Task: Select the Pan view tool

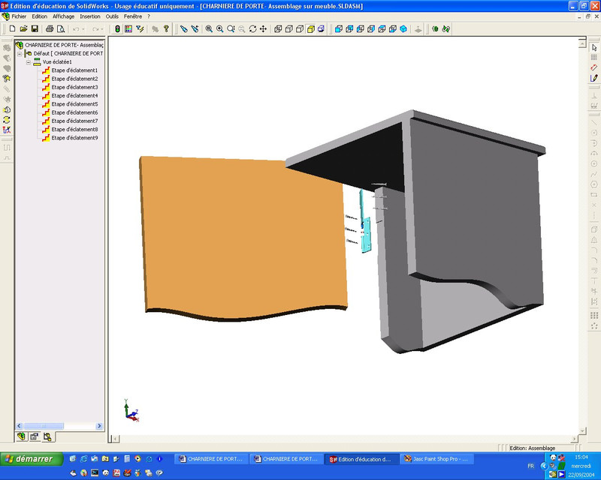Action: [264, 28]
